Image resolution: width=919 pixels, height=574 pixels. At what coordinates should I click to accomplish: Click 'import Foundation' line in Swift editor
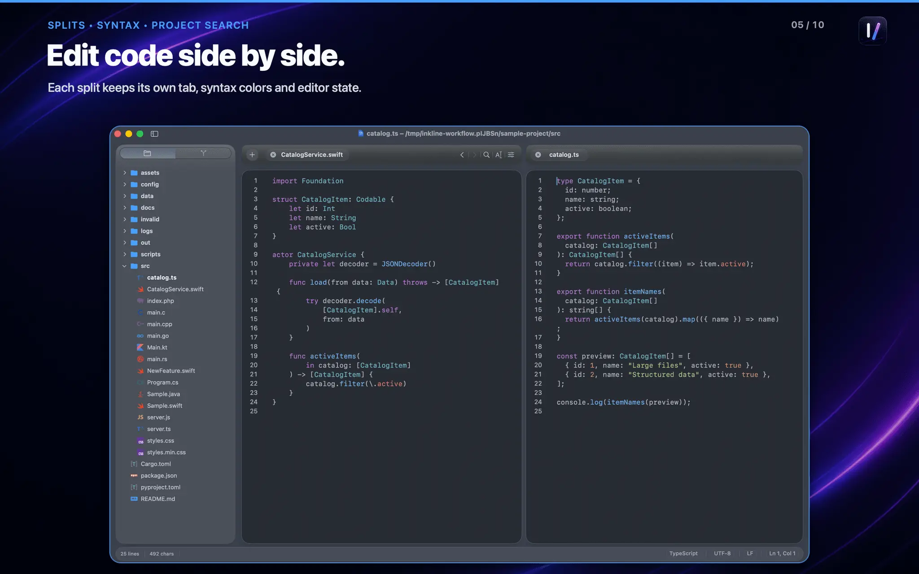coord(308,181)
